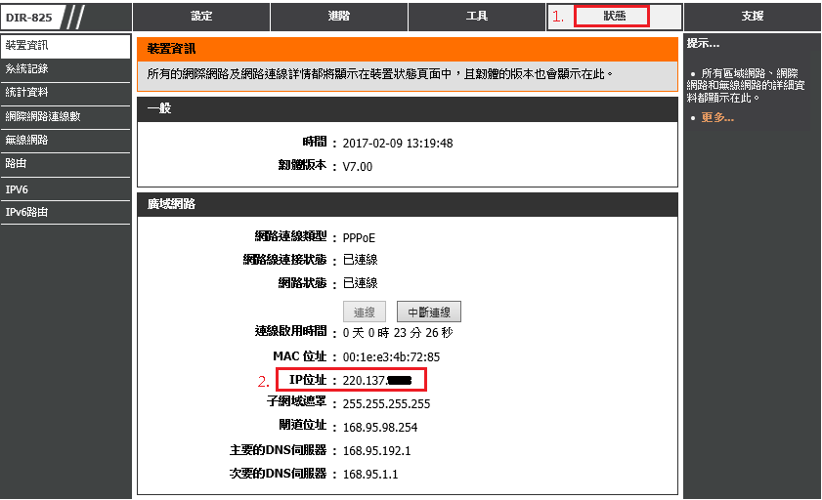Select the 狀態 tab

click(x=613, y=17)
